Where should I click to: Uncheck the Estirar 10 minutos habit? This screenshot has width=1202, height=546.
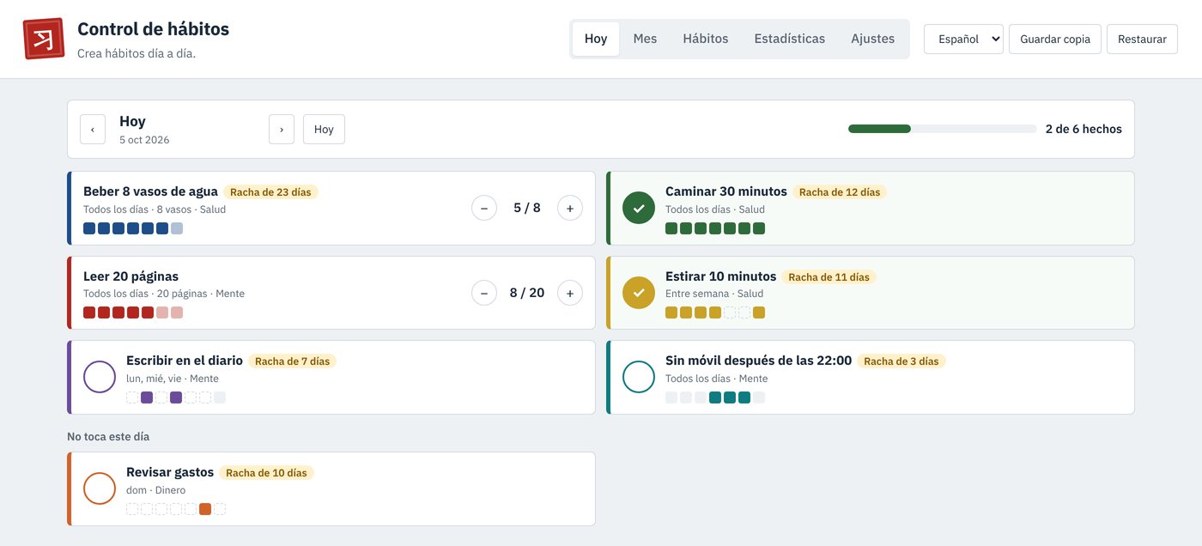tap(639, 293)
